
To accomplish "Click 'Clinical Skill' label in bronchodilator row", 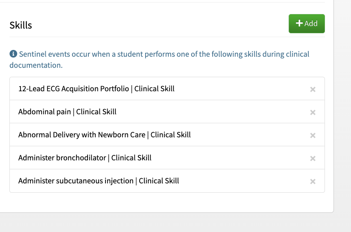I will 132,158.
